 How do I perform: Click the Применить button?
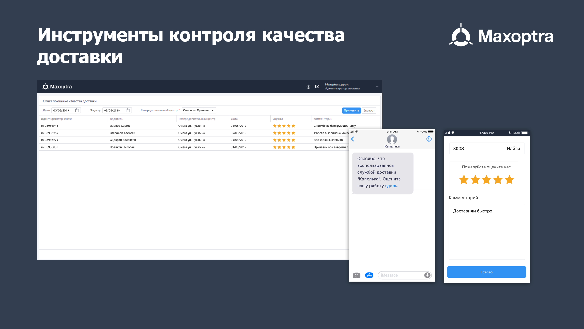coord(351,110)
